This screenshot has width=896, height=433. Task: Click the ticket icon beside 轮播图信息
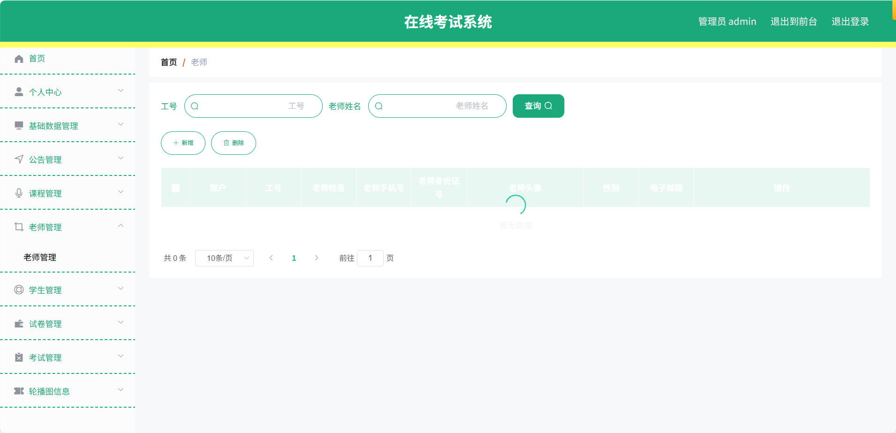[x=19, y=391]
